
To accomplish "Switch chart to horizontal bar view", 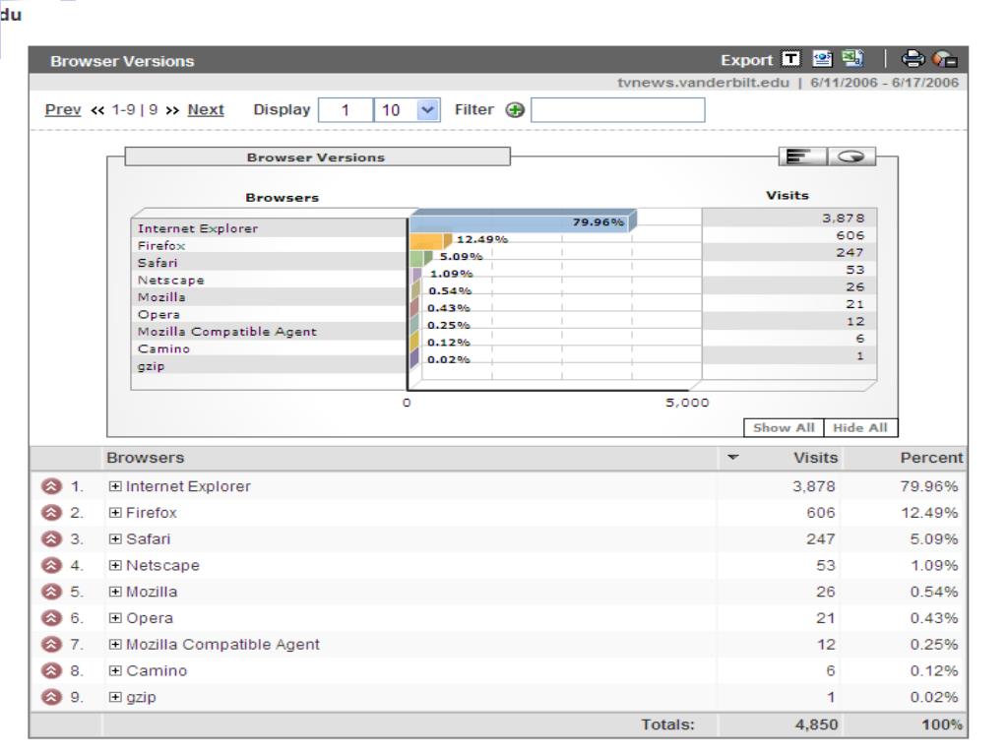I will click(x=802, y=157).
